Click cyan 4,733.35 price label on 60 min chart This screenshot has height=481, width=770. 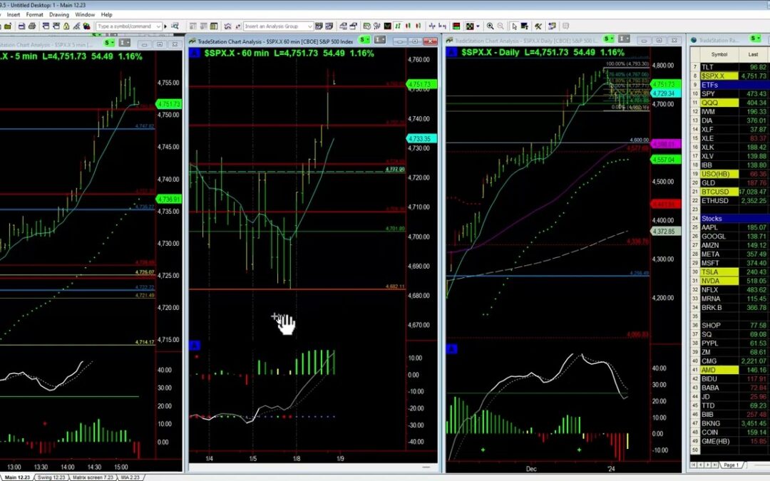pyautogui.click(x=421, y=139)
